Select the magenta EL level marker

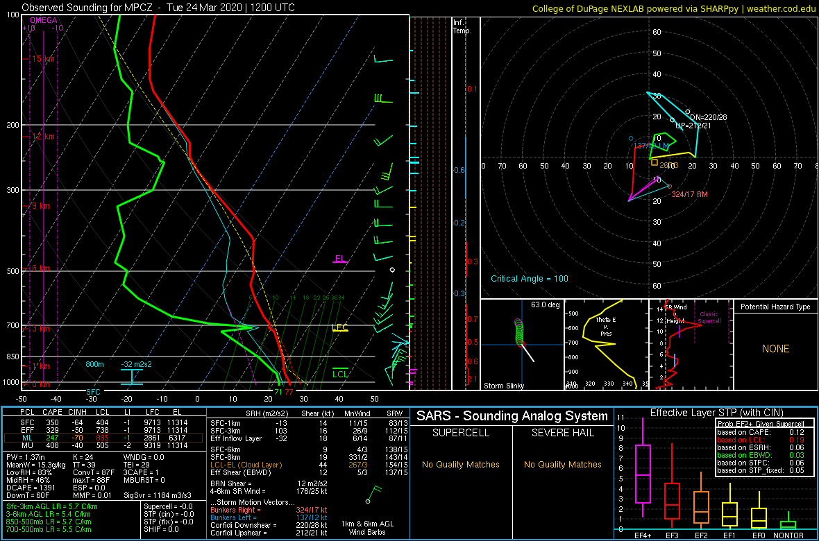click(x=341, y=259)
